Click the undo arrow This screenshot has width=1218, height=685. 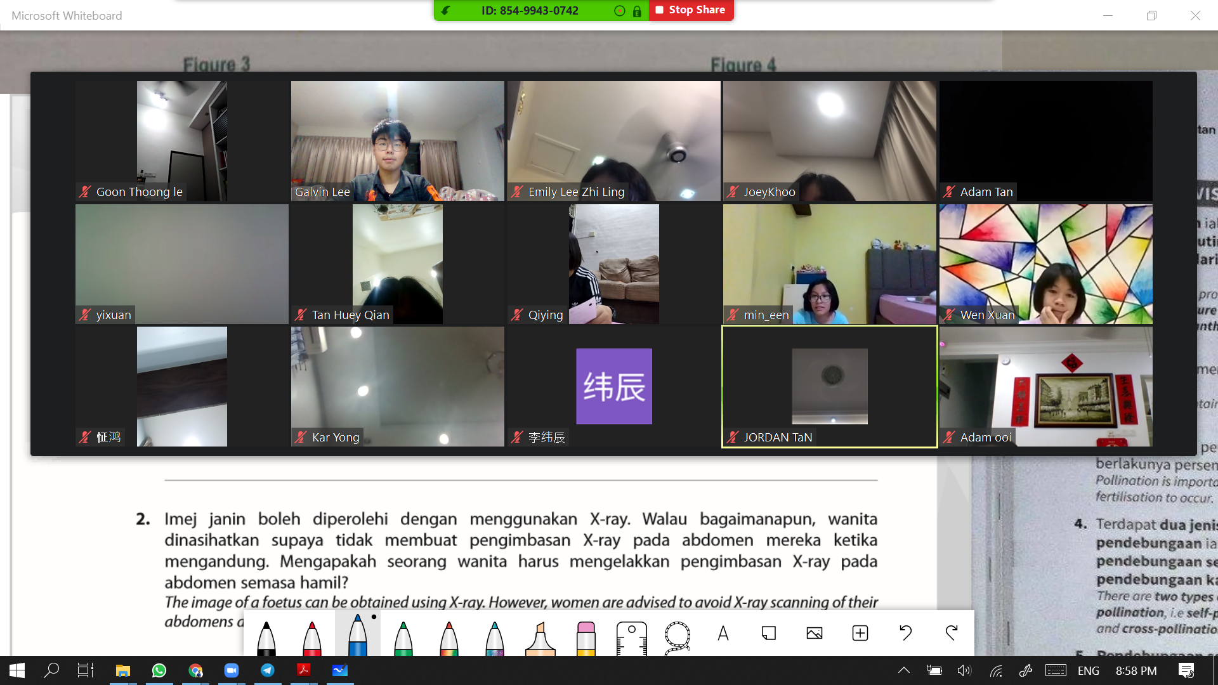click(905, 633)
